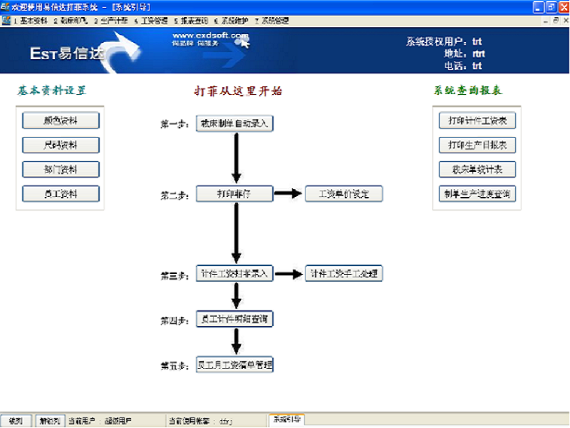The height and width of the screenshot is (428, 570).
Task: Open 工资单价设定 from the flowchart
Action: tap(346, 193)
